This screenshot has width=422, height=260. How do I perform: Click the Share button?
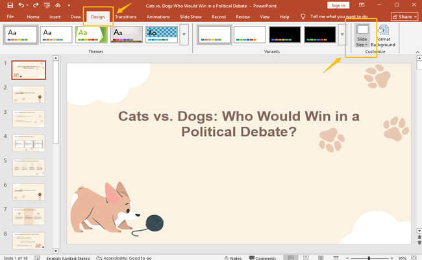404,17
